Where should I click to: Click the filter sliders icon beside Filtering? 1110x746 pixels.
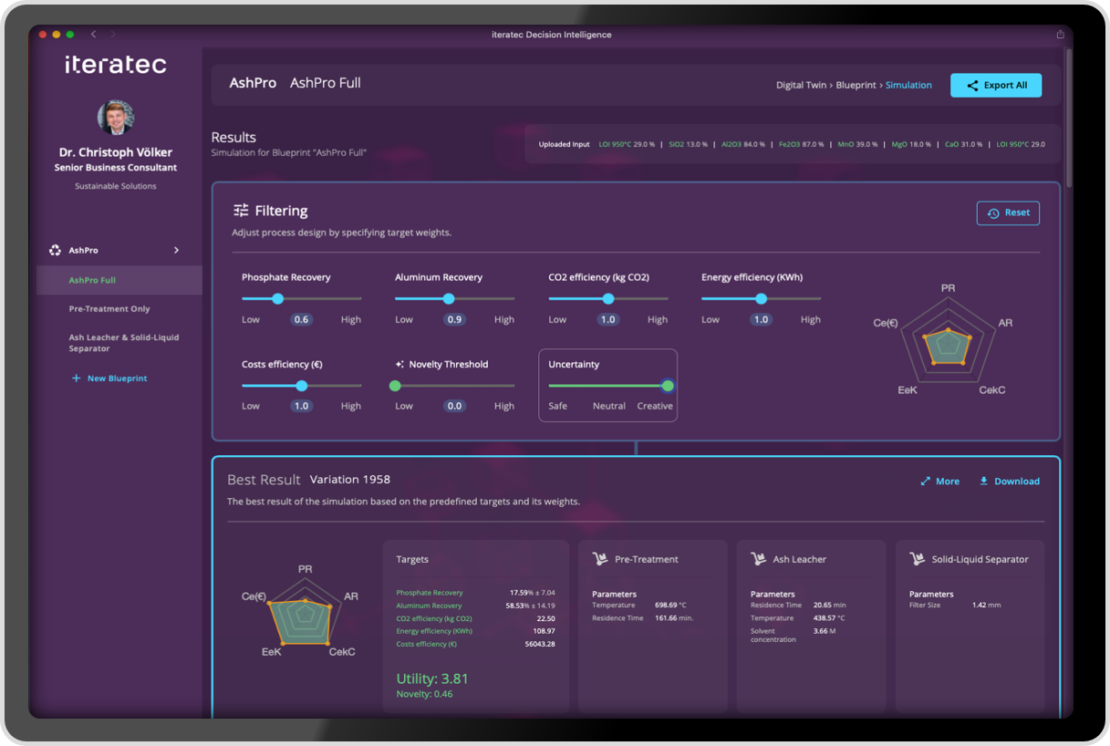coord(241,211)
